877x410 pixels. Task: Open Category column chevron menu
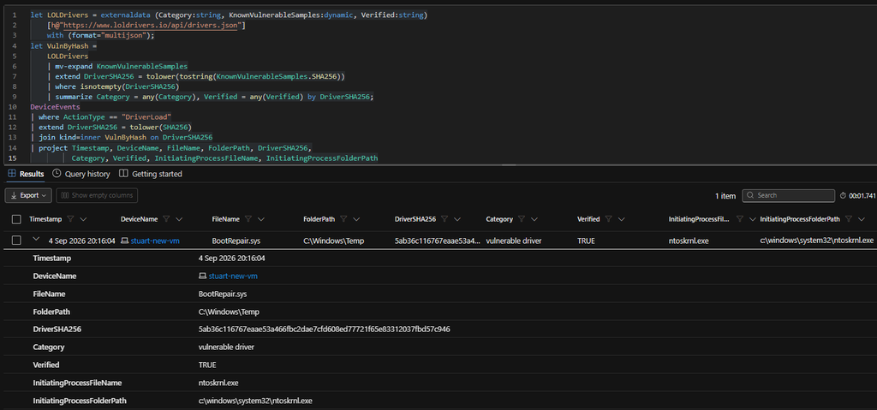(x=534, y=219)
